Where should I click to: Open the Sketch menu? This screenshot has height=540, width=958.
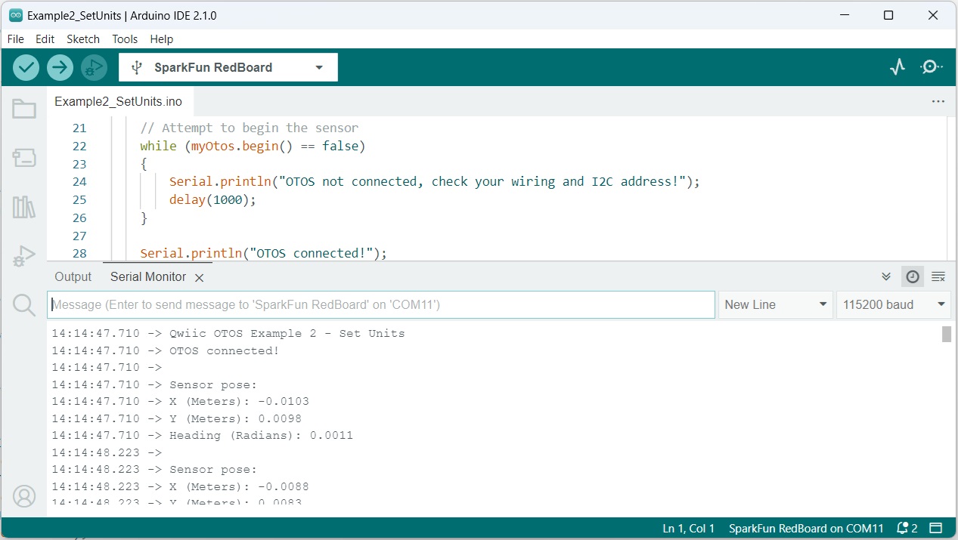tap(83, 39)
